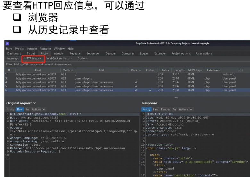Open the Help menu
Viewport: 250px width, 177px height.
[x=71, y=49]
